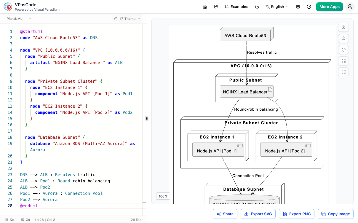This screenshot has width=358, height=223.
Task: Click the 'Round-robin balancing' diagram label
Action: point(256,109)
